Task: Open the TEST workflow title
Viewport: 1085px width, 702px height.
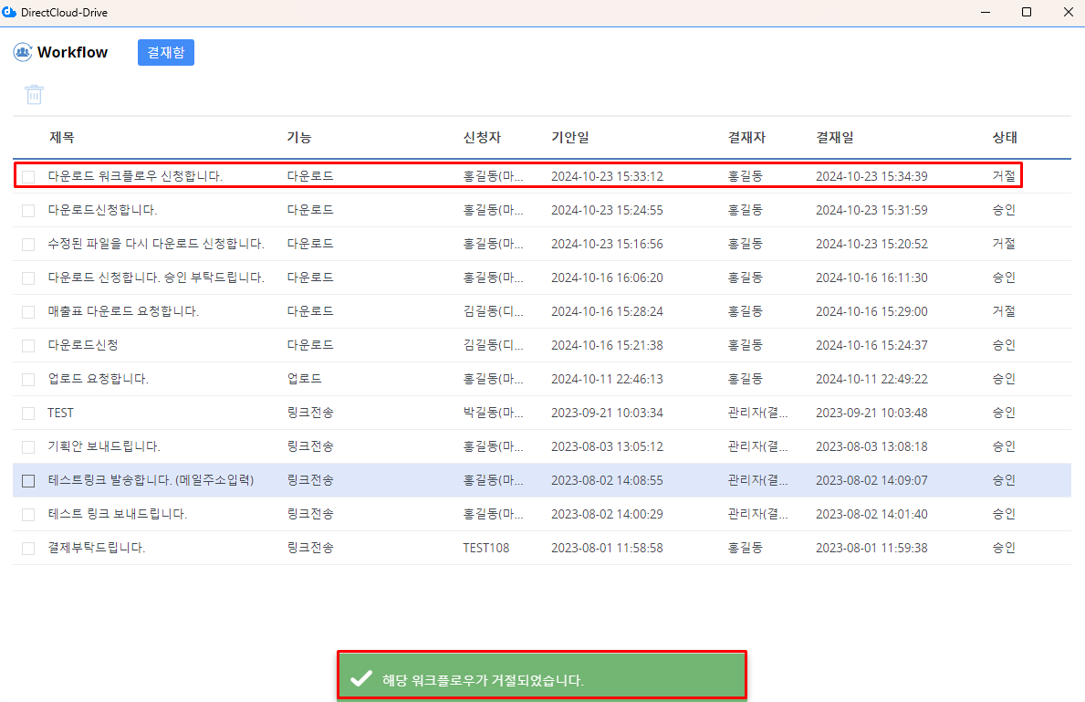Action: point(60,413)
